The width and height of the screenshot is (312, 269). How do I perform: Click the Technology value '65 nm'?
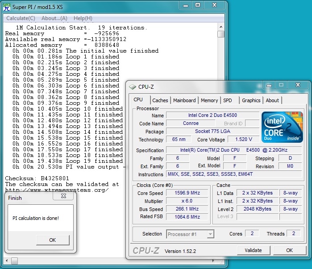tap(179, 139)
